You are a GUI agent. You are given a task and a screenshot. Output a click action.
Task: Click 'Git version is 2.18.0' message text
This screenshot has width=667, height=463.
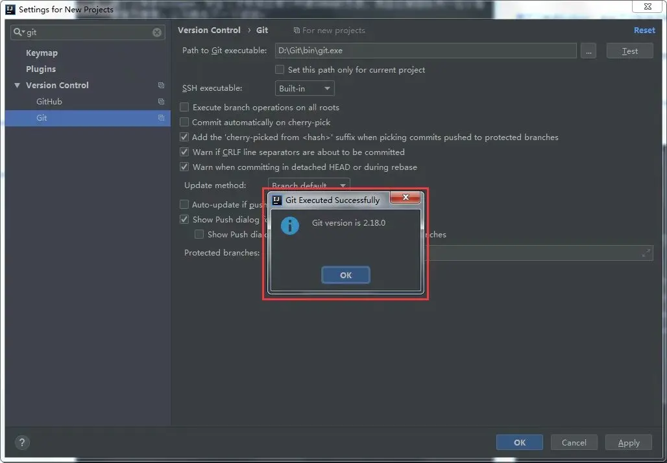pos(349,223)
